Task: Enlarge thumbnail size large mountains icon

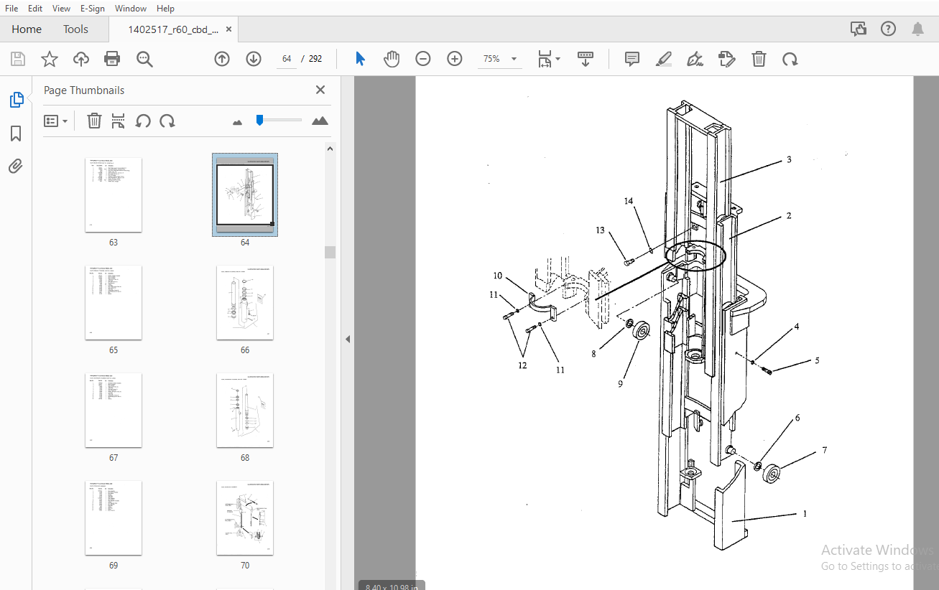Action: [x=320, y=121]
